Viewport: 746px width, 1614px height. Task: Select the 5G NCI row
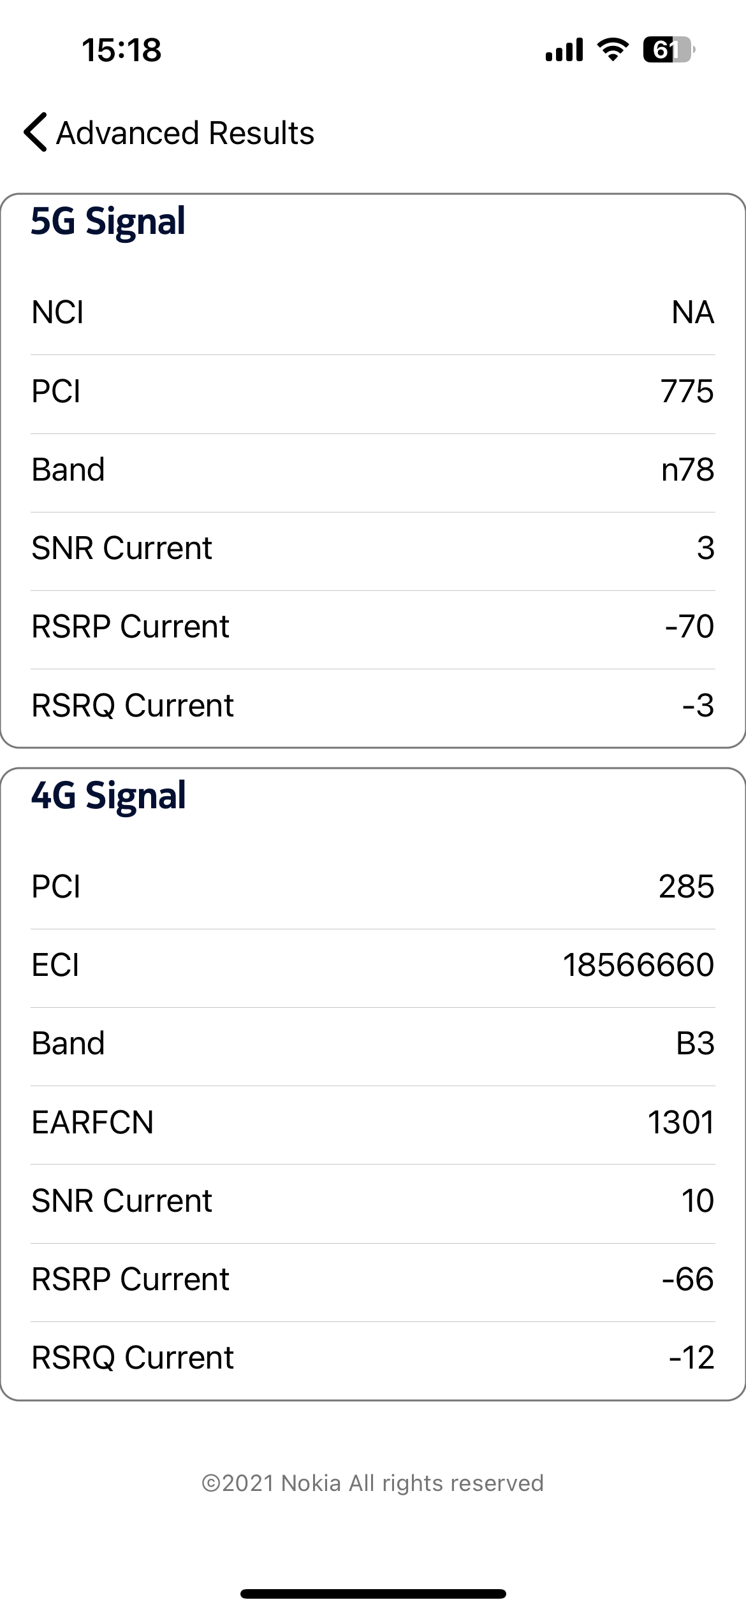tap(373, 313)
